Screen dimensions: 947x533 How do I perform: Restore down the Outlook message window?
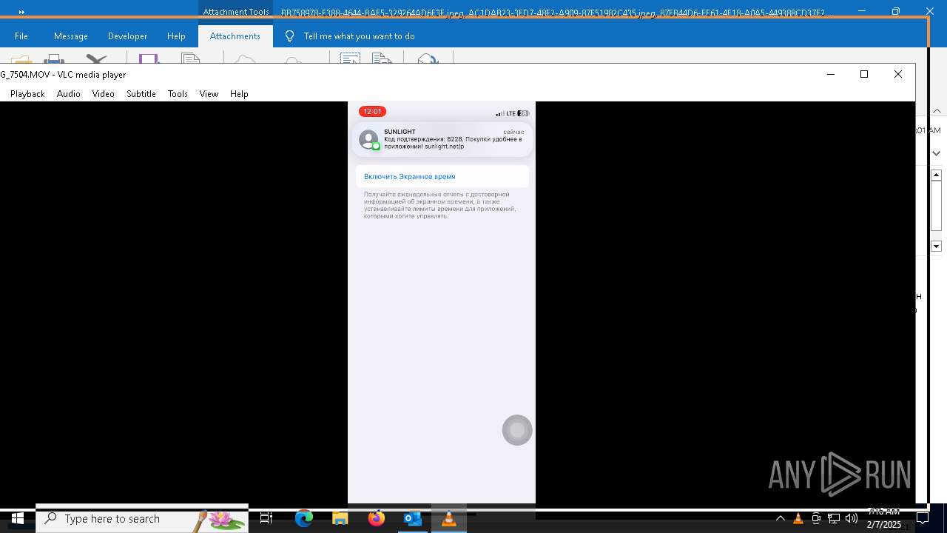click(x=896, y=11)
